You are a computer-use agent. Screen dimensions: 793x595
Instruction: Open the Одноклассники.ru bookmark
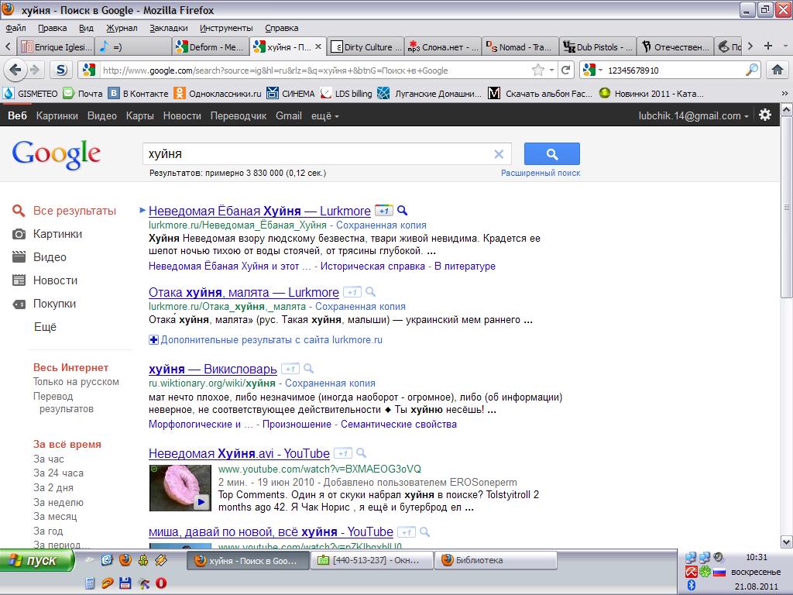click(218, 94)
